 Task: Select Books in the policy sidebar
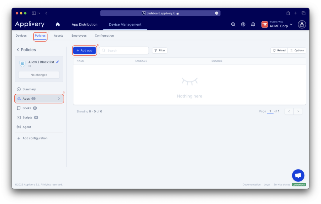tap(27, 108)
